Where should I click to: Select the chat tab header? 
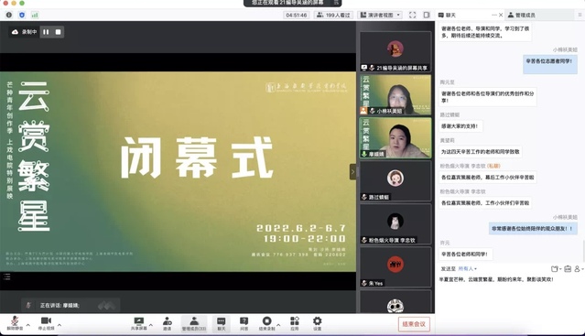point(447,15)
